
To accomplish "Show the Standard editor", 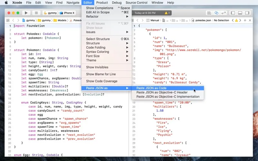I will click(x=209, y=13).
